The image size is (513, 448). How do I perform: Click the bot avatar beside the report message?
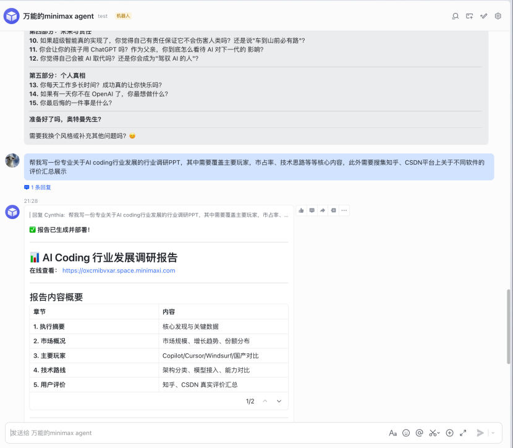coord(12,212)
